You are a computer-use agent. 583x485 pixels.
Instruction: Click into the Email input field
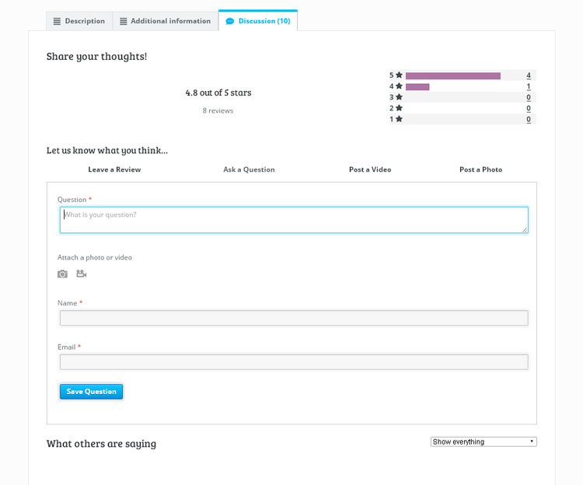[294, 362]
